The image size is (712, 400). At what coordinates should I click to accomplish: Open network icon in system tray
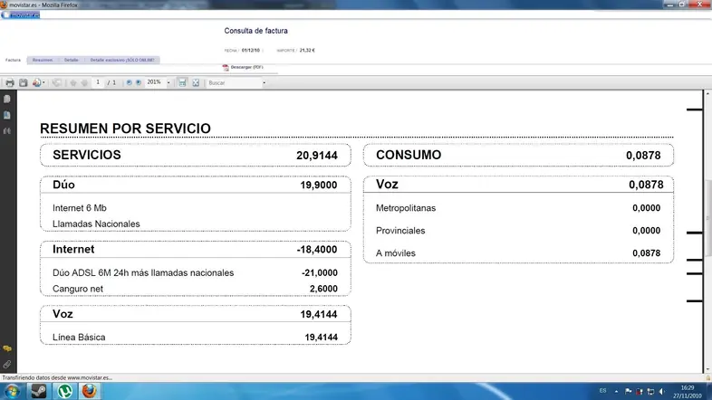650,391
